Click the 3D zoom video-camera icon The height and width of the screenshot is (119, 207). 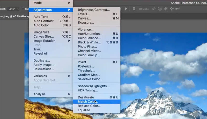click(x=178, y=9)
